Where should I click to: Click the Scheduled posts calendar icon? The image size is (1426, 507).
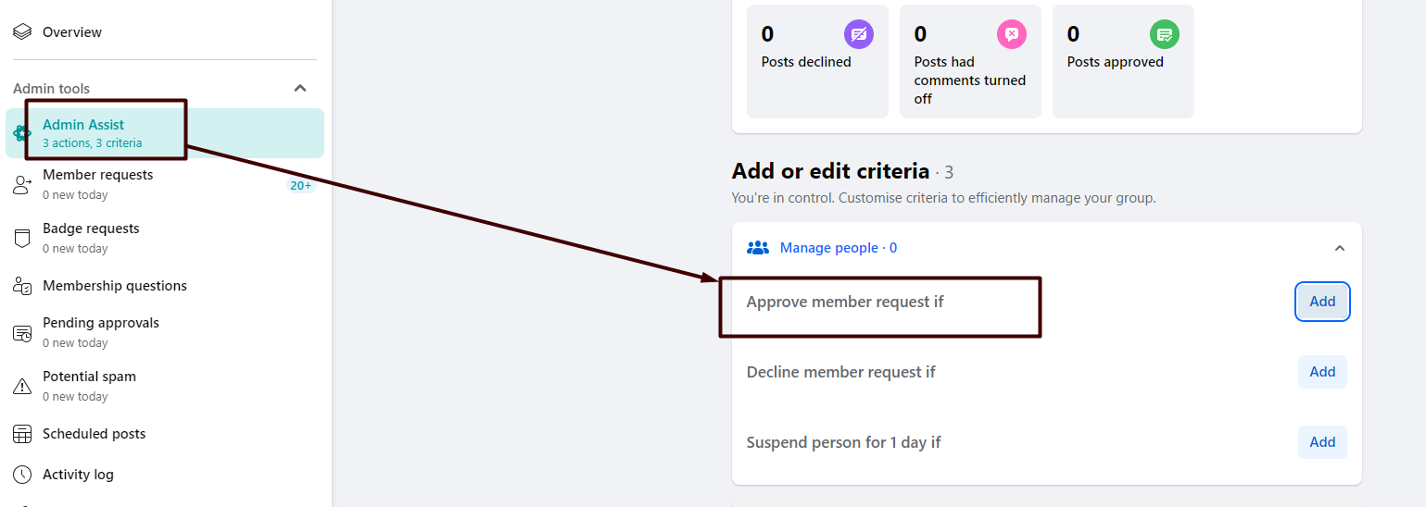22,434
